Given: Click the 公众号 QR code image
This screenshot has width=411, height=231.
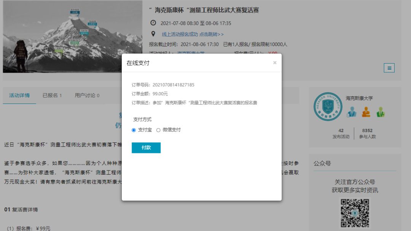Looking at the screenshot, I should click(355, 213).
